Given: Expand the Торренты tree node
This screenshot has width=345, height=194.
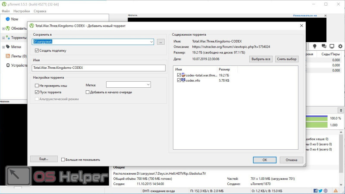Looking at the screenshot, I should pos(3,38).
